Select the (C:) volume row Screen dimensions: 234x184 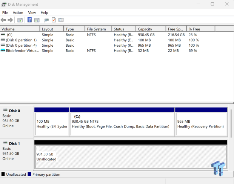click(108, 35)
